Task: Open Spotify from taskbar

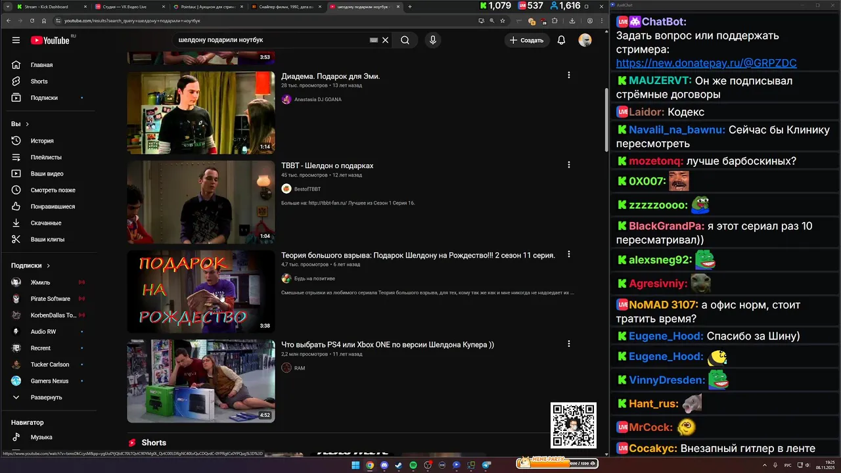Action: [413, 465]
